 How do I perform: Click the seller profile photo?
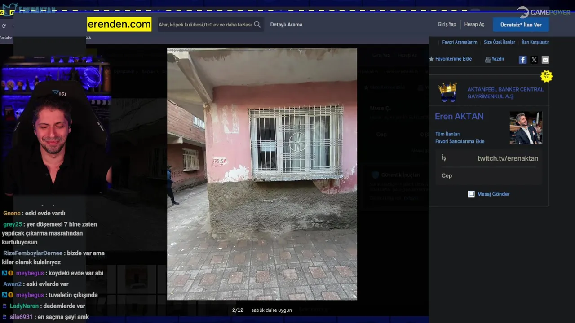click(526, 128)
